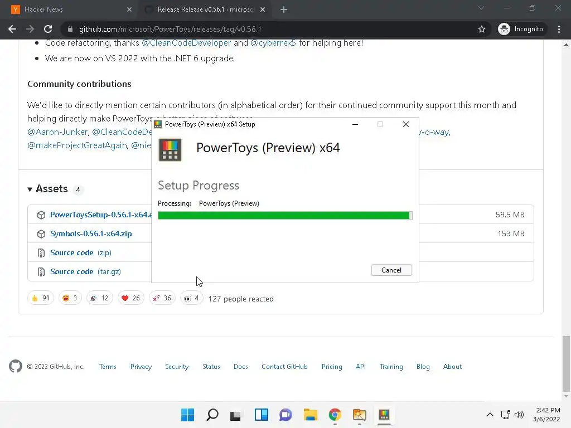
Task: Switch to Chrome on the taskbar
Action: click(x=335, y=415)
